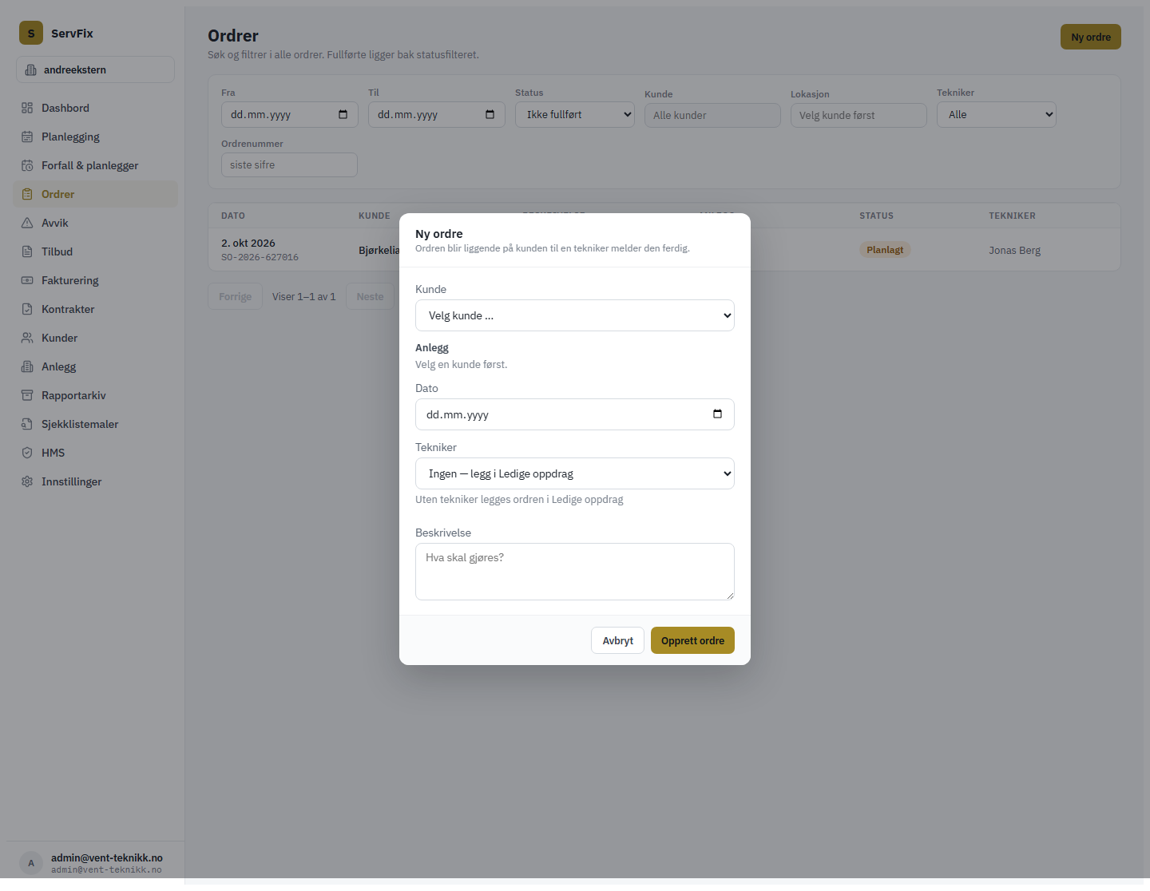
Task: Click the Planlegging calendar icon
Action: [x=27, y=137]
